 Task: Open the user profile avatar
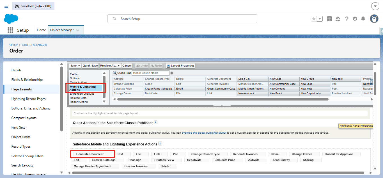coord(374,19)
